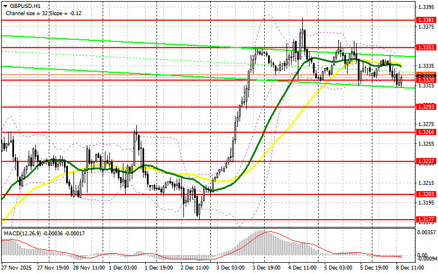Click the 1.3293 red level price tag
This screenshot has width=438, height=274.
point(426,106)
